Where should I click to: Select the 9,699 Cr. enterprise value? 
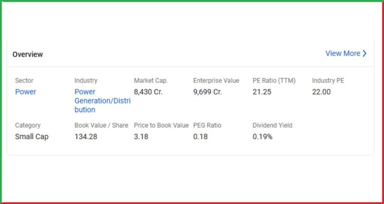coord(207,92)
